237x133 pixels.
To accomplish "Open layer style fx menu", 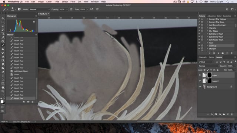I will click(212, 114).
